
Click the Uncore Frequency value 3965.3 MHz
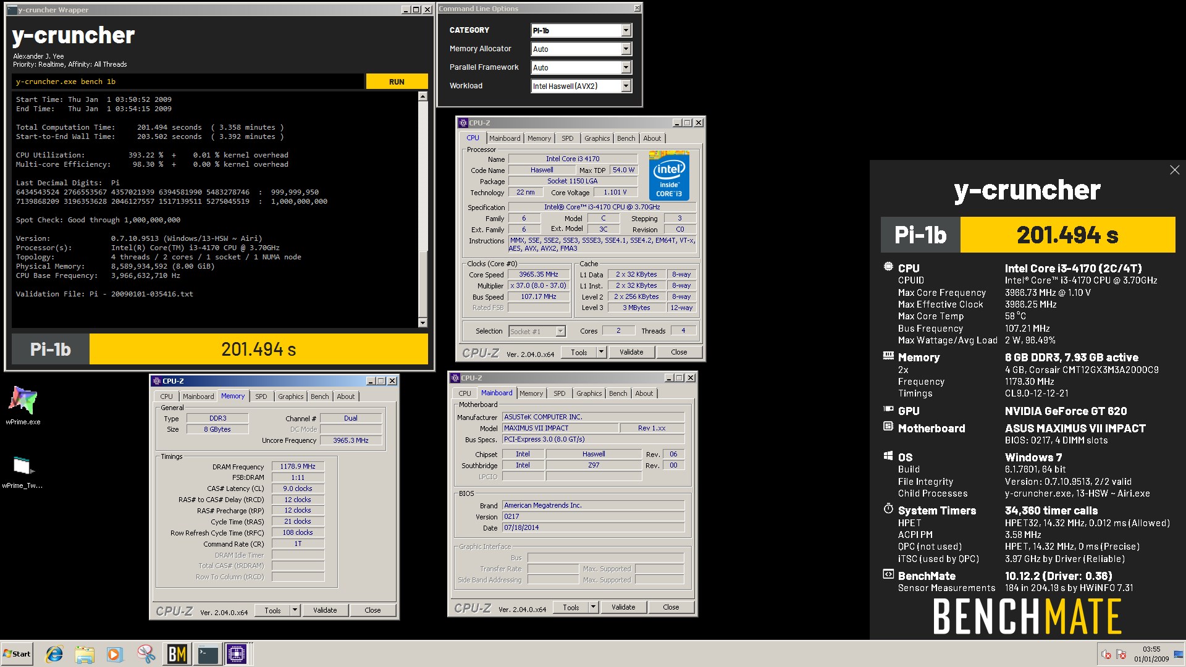coord(350,440)
